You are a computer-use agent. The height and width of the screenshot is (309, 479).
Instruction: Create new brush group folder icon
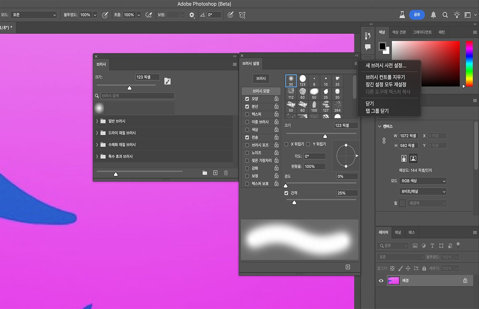(x=205, y=173)
